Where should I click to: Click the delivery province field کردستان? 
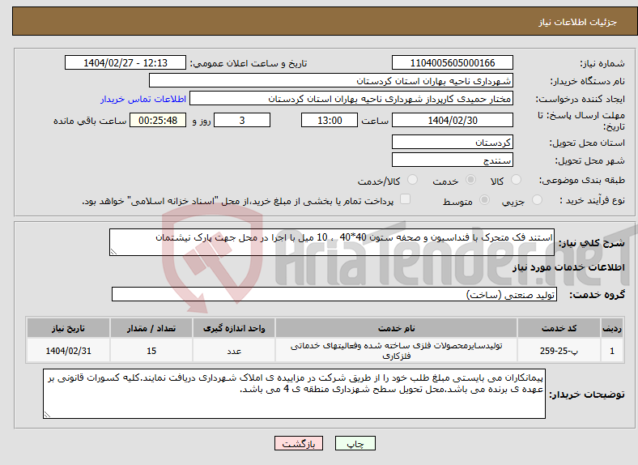pos(452,142)
